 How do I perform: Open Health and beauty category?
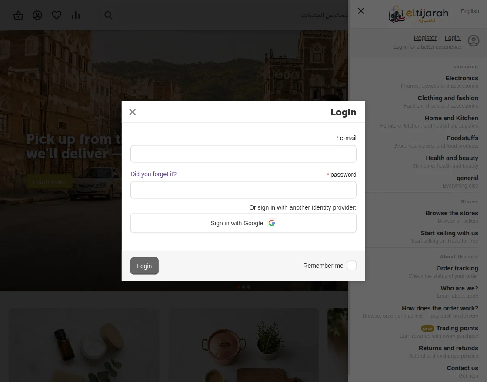(x=452, y=158)
